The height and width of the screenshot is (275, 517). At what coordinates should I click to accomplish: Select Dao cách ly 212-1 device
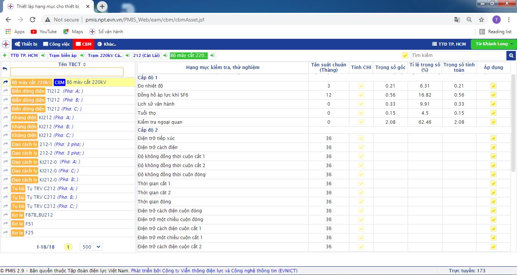click(x=48, y=144)
